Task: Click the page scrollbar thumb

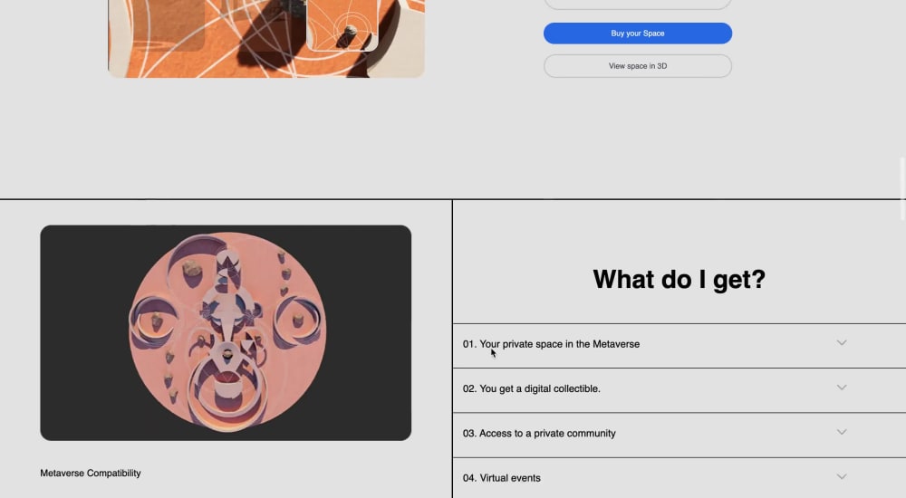Action: 902,188
